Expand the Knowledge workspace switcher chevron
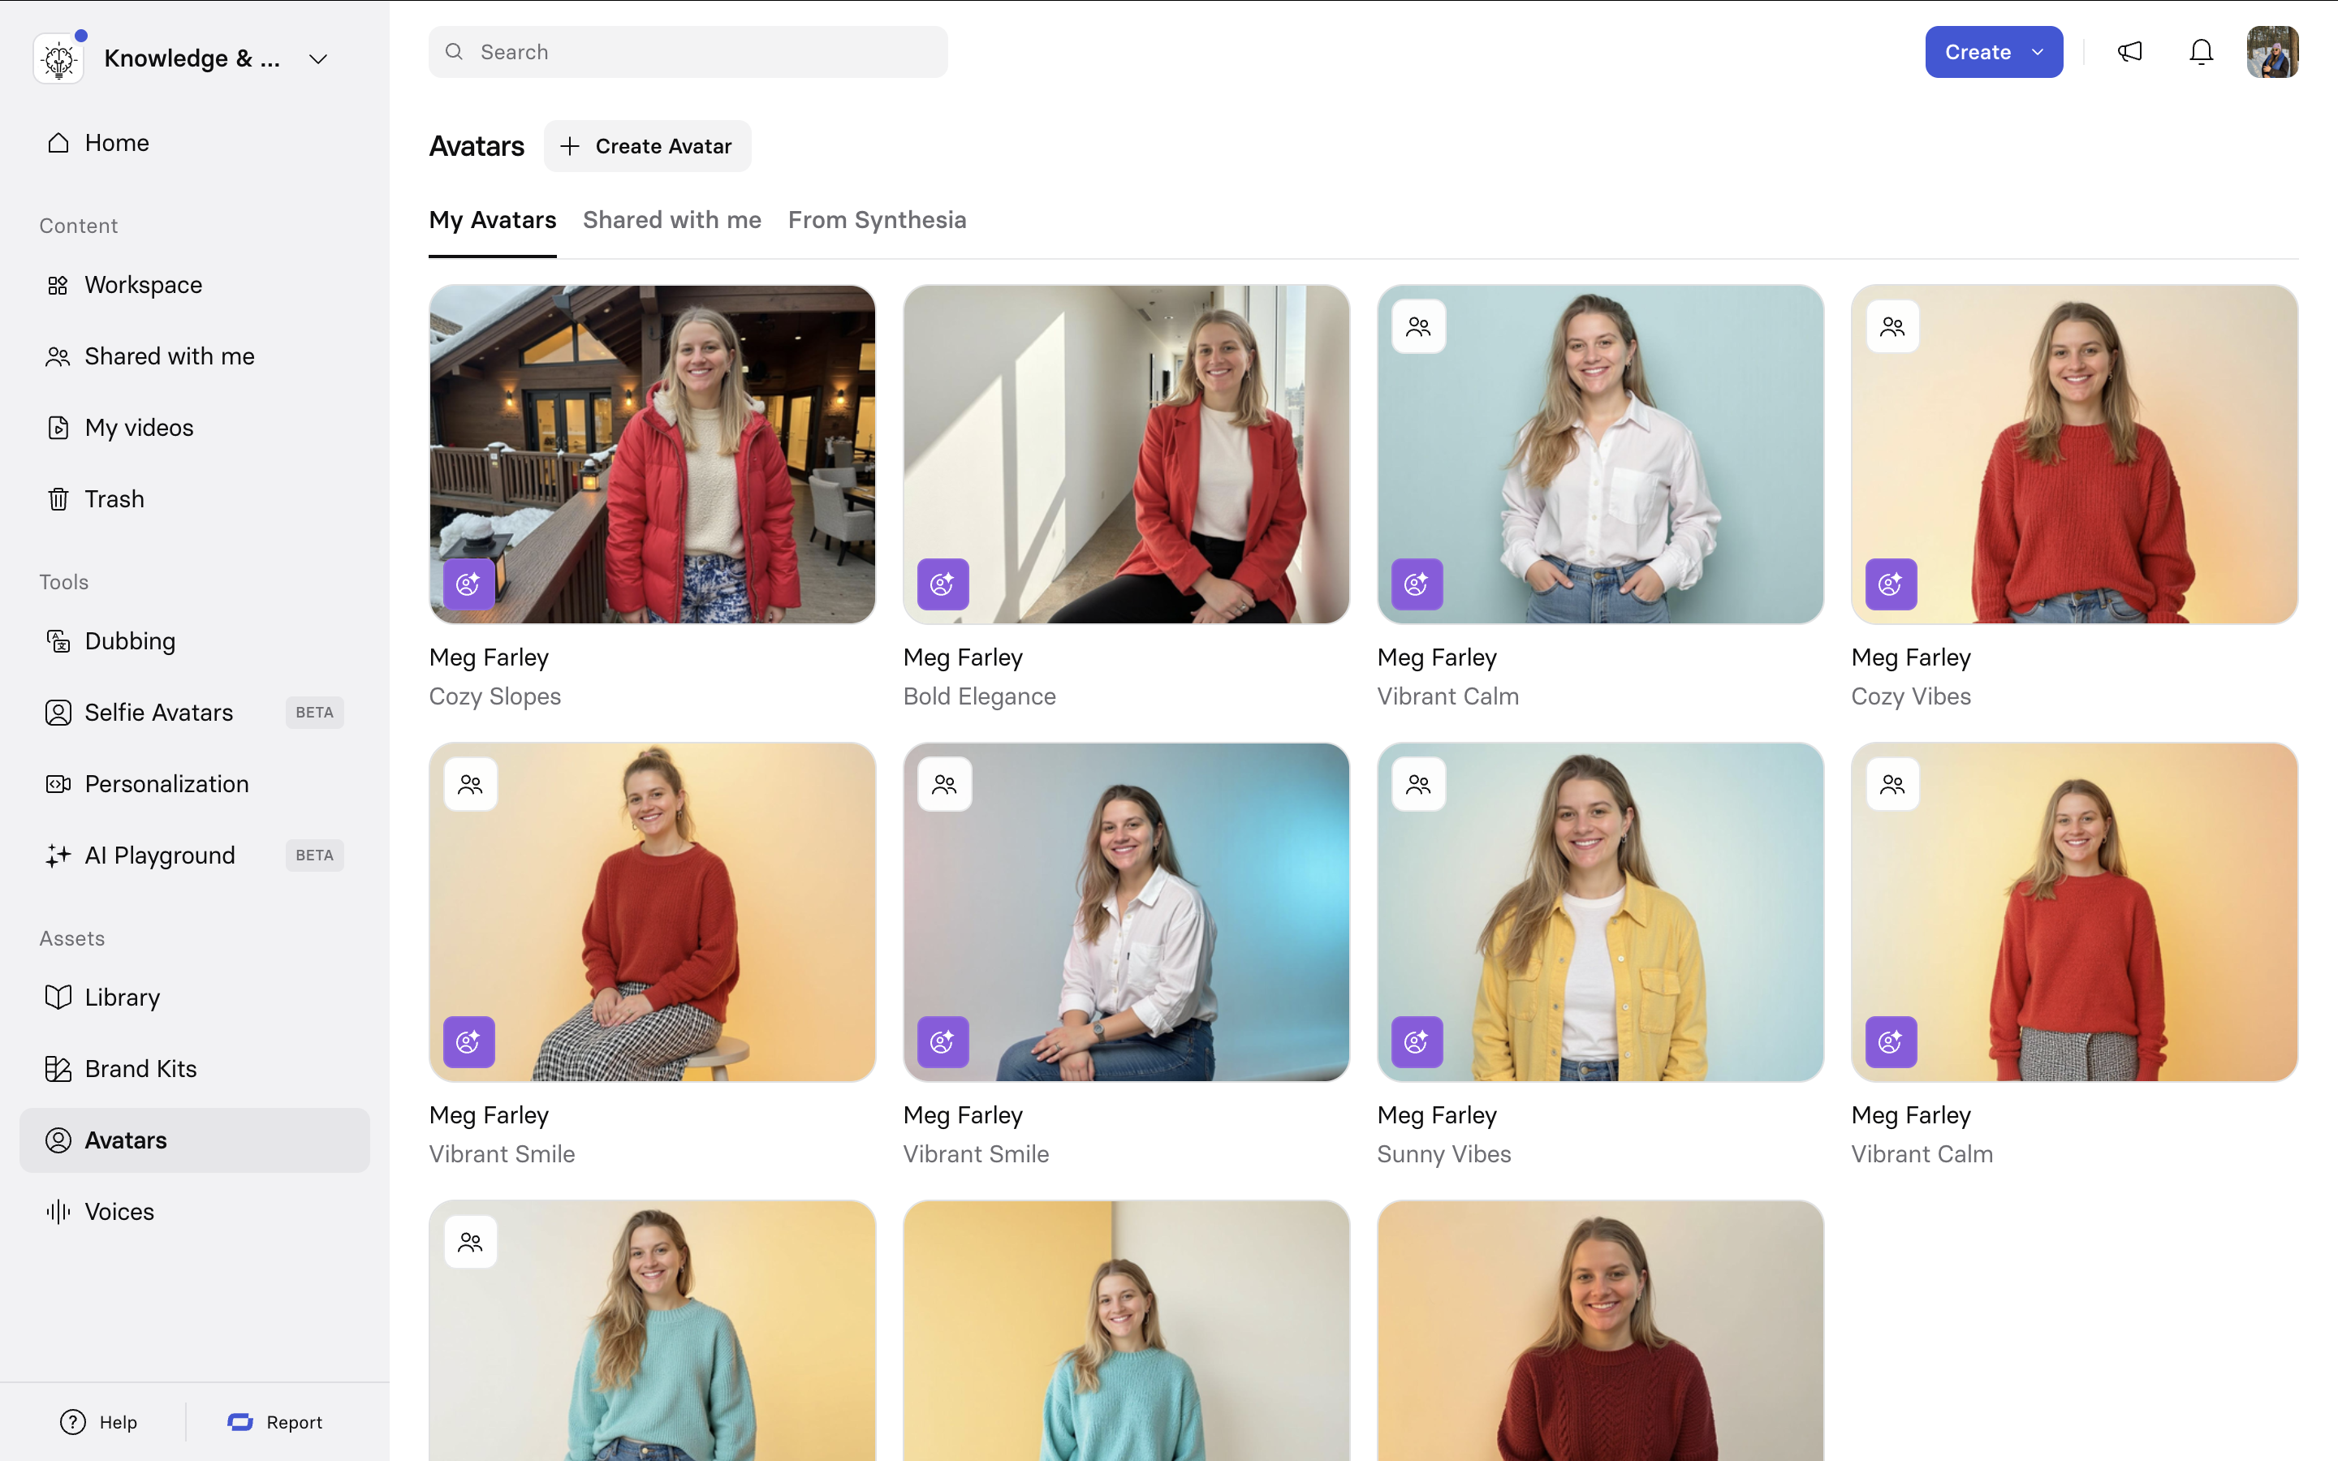2338x1461 pixels. tap(318, 59)
